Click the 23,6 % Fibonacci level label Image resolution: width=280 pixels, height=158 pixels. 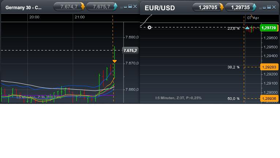tap(233, 28)
